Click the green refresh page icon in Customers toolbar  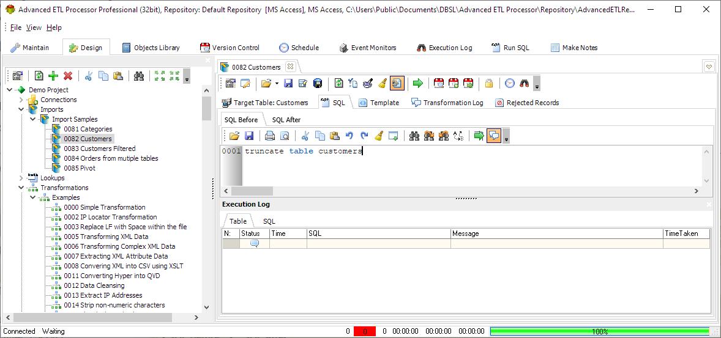339,83
